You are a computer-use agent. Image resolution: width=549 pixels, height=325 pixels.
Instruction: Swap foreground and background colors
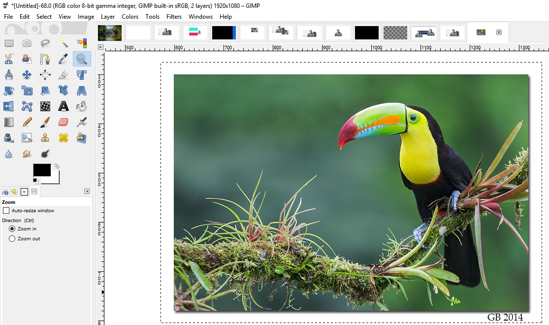point(57,166)
